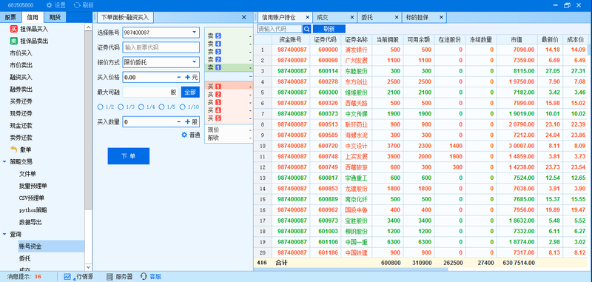592x282 pixels.
Task: Open 报价方式 dropdown showing 限价委托
Action: [161, 62]
